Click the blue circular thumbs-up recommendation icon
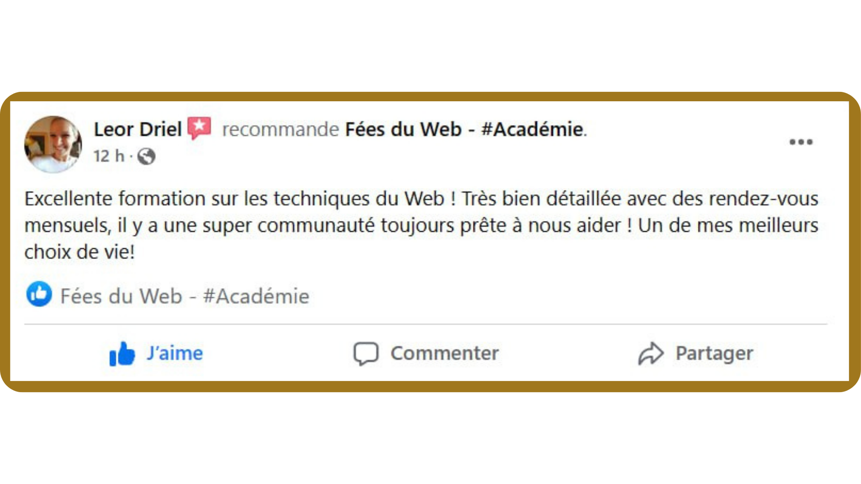The width and height of the screenshot is (861, 484). (39, 294)
